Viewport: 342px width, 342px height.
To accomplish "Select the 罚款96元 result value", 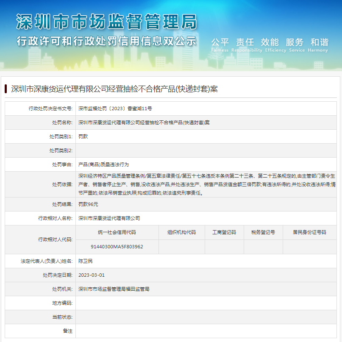I will click(x=88, y=204).
